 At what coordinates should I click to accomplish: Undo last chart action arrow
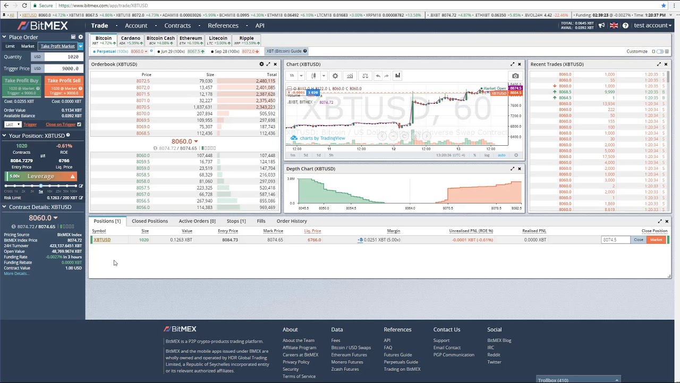(x=378, y=76)
